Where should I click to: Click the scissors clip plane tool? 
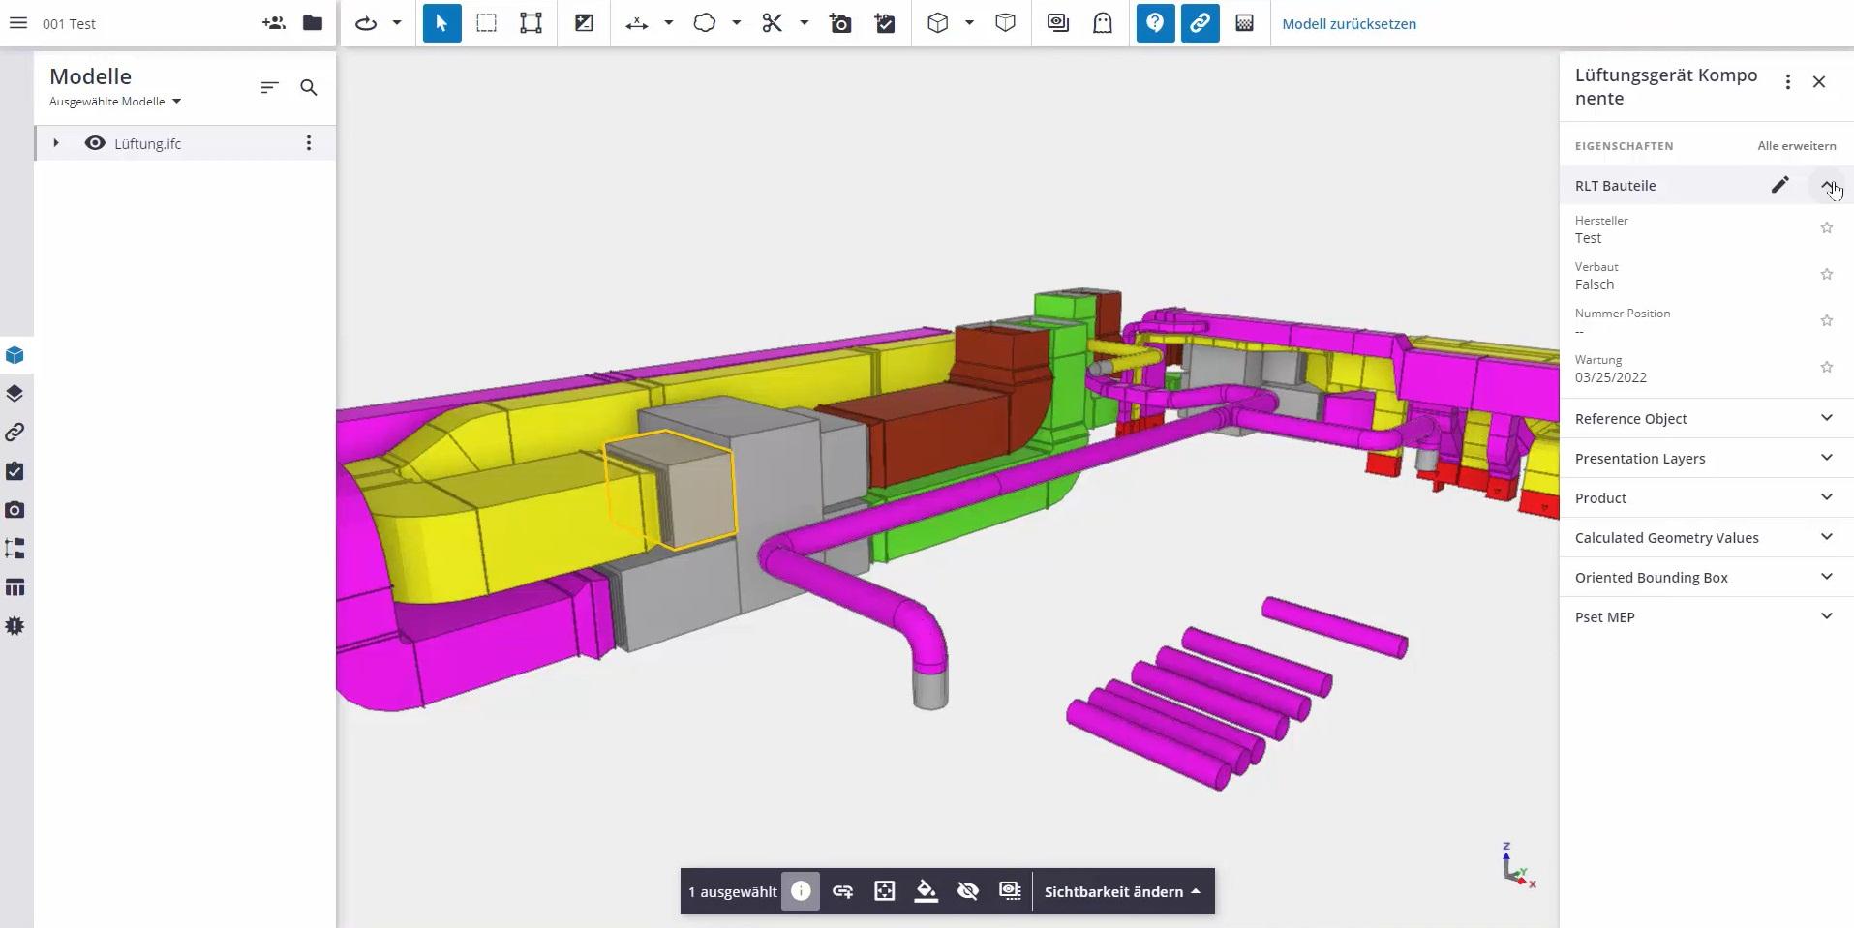tap(772, 23)
